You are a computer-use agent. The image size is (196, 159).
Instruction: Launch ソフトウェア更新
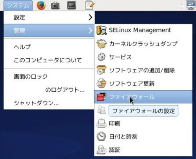pyautogui.click(x=143, y=83)
